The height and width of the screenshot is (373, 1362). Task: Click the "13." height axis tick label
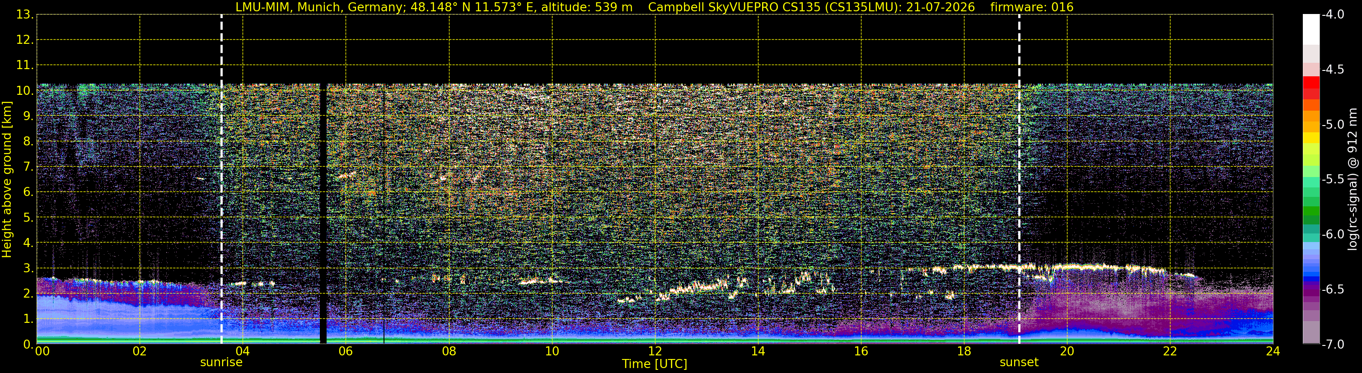[x=25, y=15]
